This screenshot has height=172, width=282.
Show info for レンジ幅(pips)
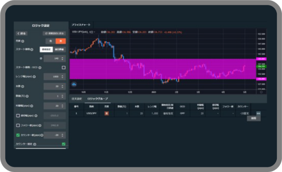pos(34,77)
